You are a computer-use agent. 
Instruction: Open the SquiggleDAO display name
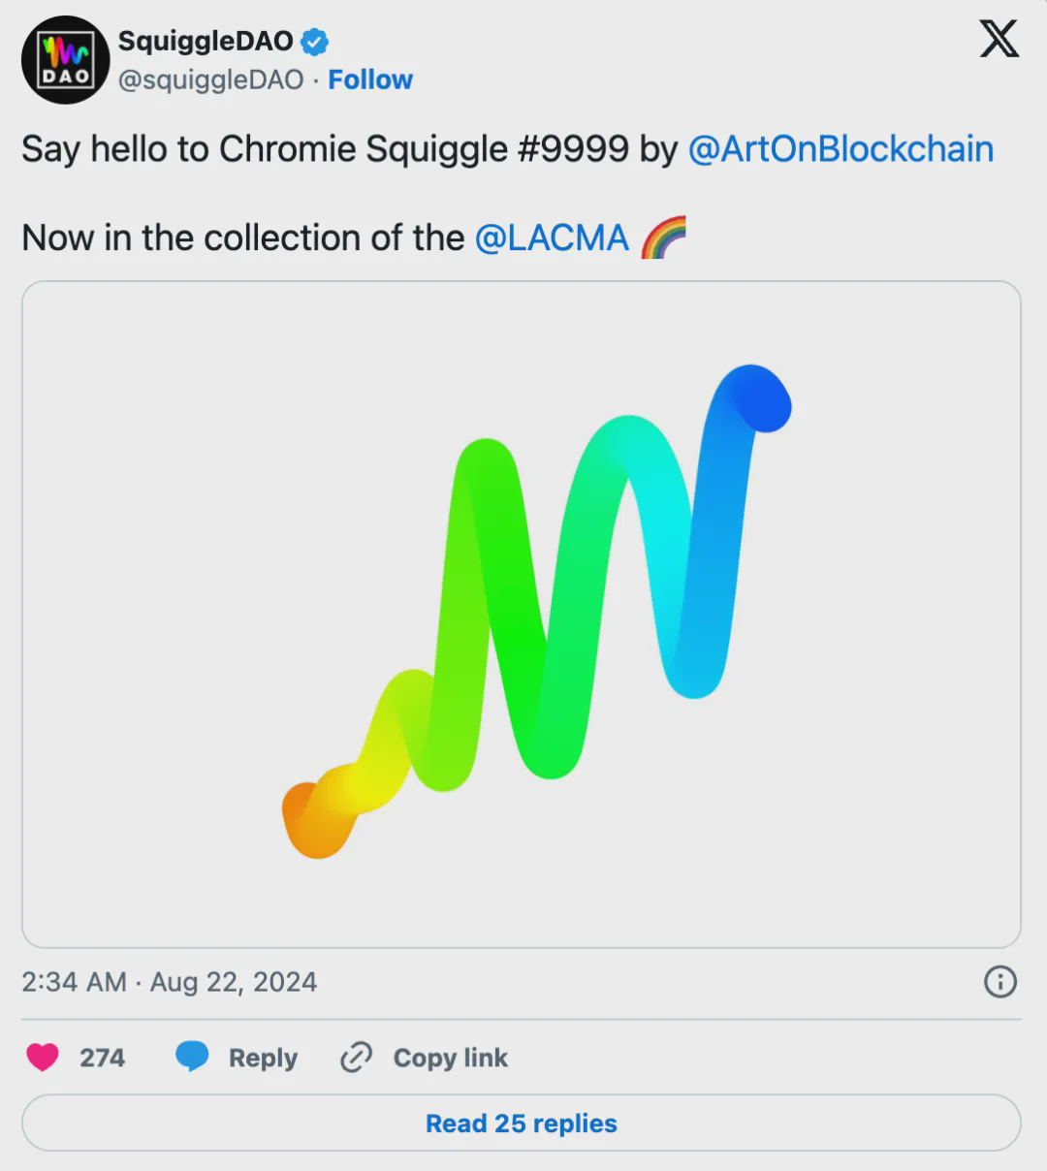click(206, 41)
